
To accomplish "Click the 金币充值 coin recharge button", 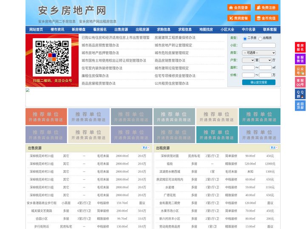I will click(266, 18).
